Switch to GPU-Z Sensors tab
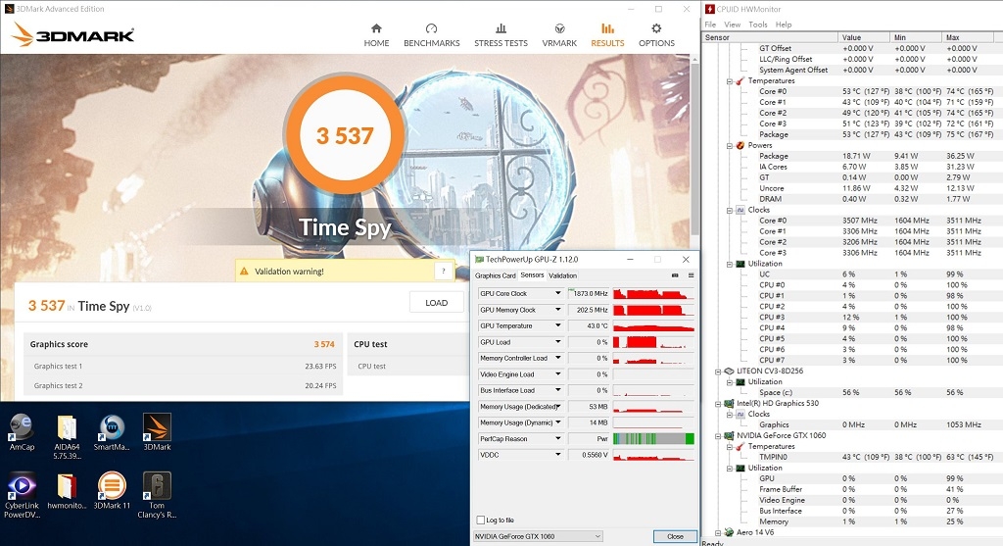Screen dimensions: 1003x546 [532, 275]
